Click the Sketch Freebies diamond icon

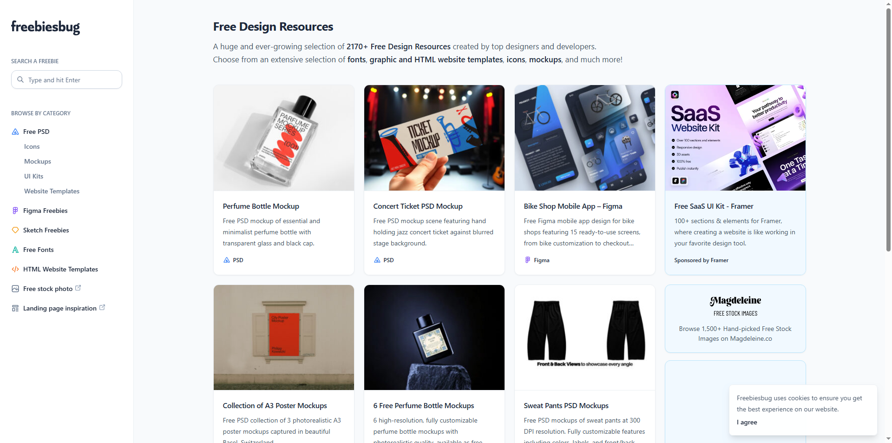(15, 230)
